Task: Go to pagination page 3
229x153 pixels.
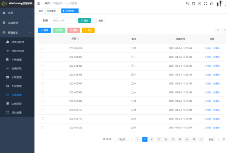Action: click(159, 139)
